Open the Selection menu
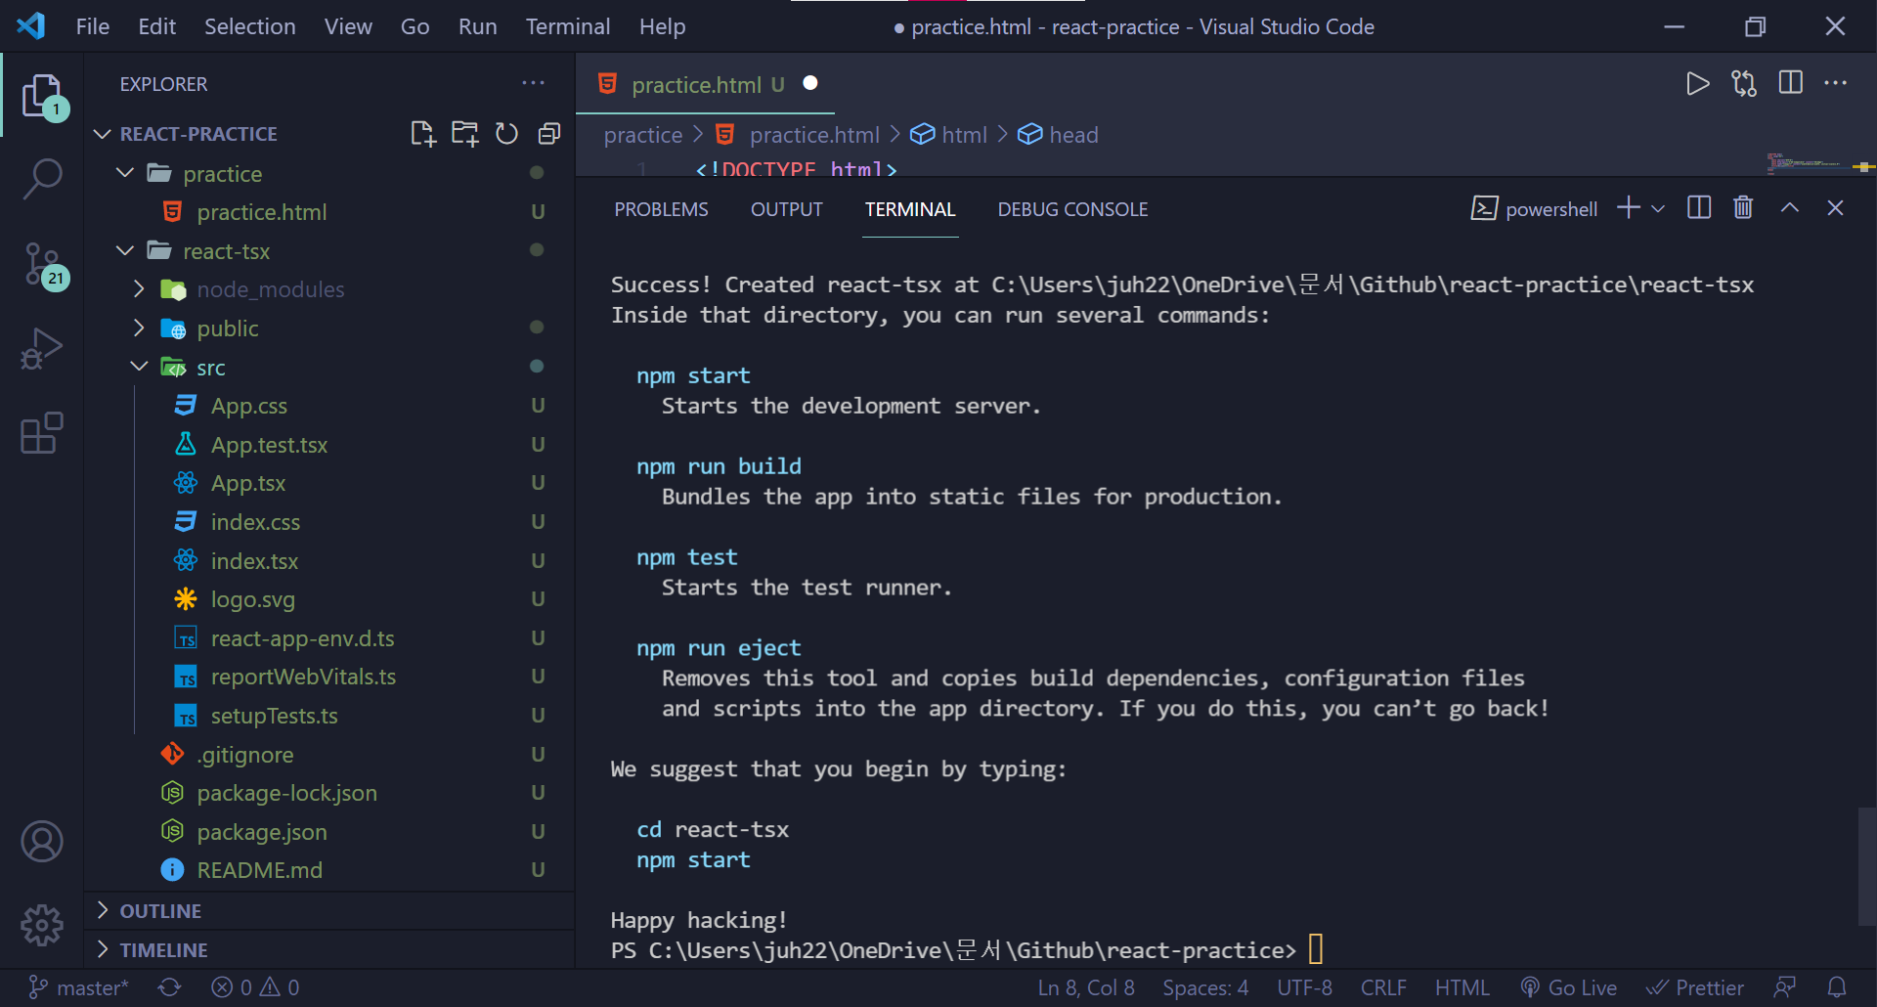 point(249,26)
